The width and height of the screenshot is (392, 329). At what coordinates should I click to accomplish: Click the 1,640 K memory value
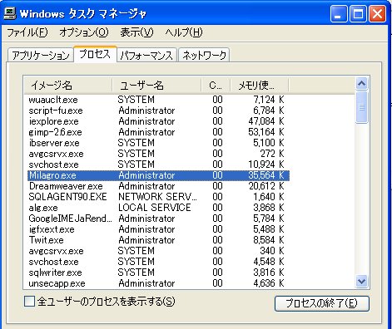[x=269, y=197]
